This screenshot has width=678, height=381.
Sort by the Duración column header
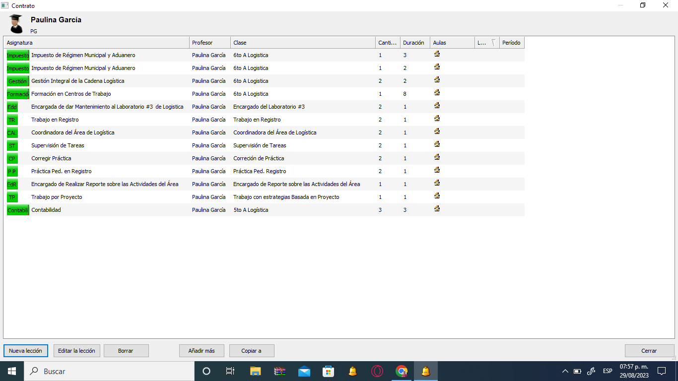click(x=415, y=43)
